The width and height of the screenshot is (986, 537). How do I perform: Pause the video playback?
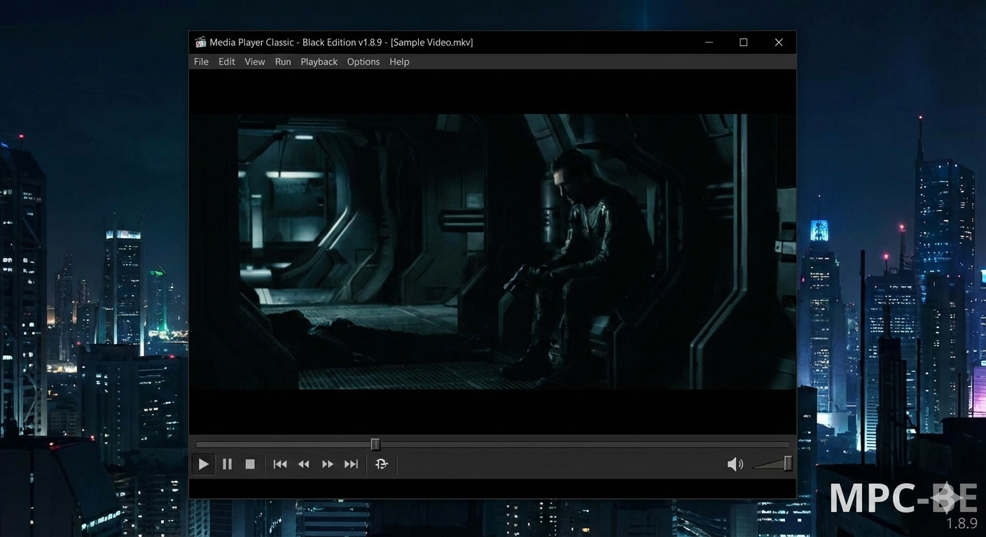pyautogui.click(x=227, y=464)
